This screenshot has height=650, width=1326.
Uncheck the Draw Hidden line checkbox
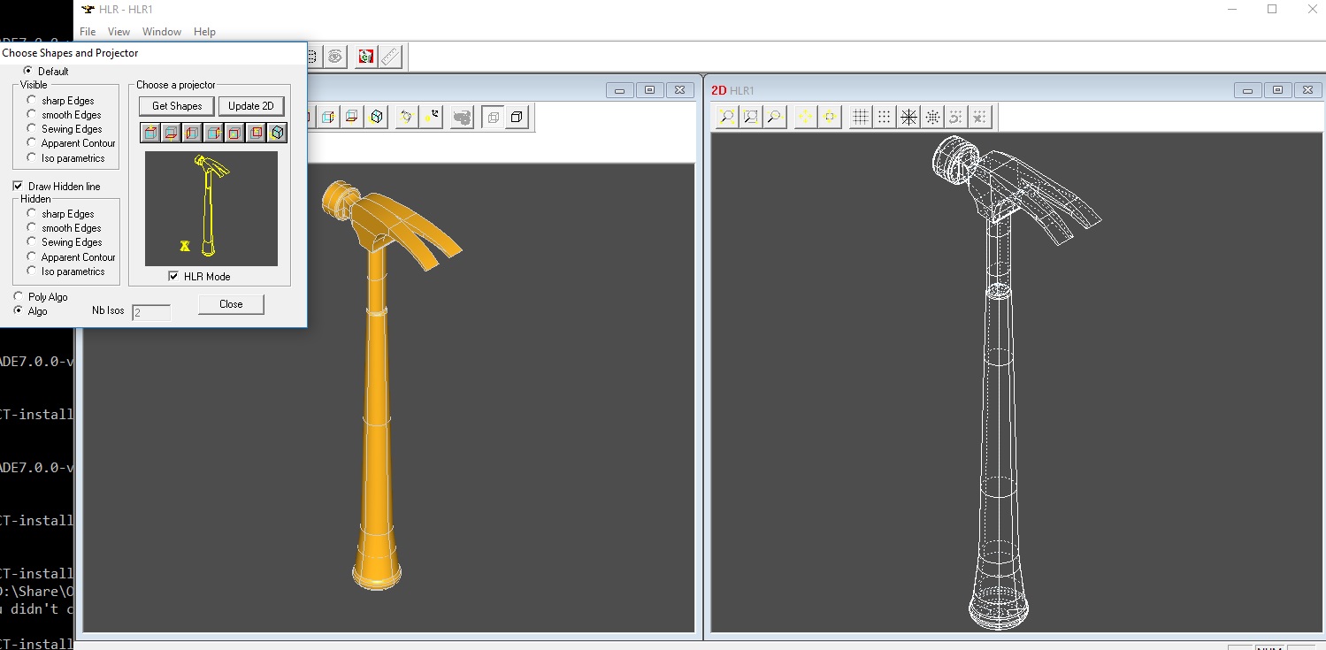pos(18,187)
